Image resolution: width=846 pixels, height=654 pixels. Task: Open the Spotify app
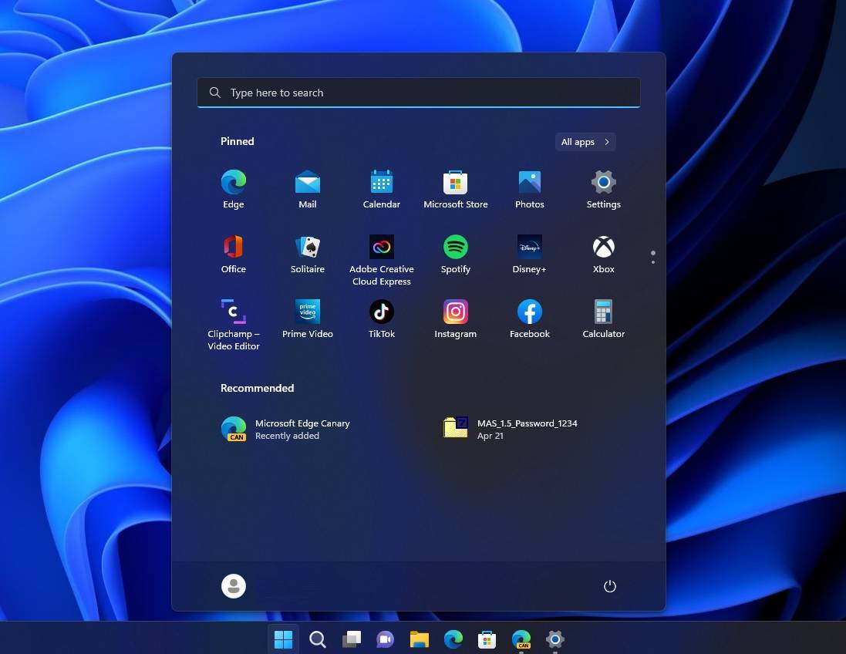(x=455, y=247)
